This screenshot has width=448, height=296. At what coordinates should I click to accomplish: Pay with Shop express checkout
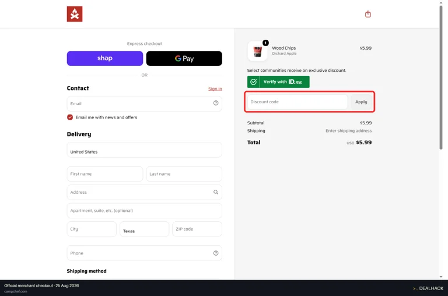pos(105,58)
